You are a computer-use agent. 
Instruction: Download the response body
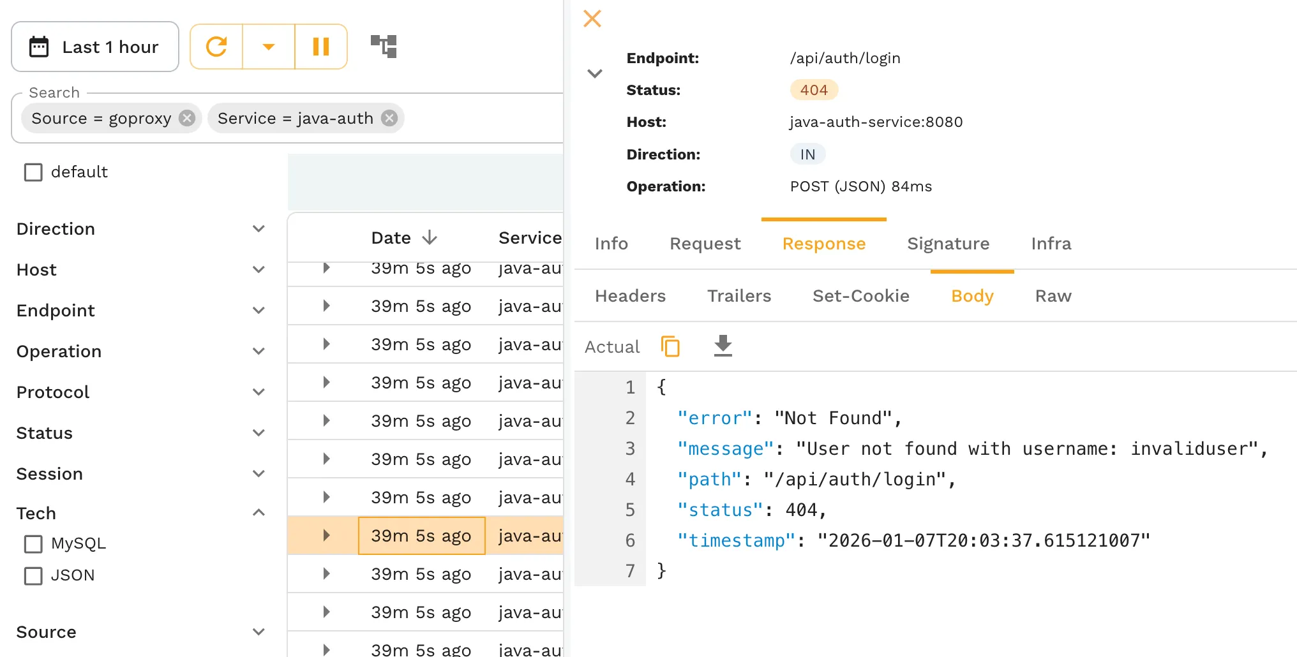722,346
